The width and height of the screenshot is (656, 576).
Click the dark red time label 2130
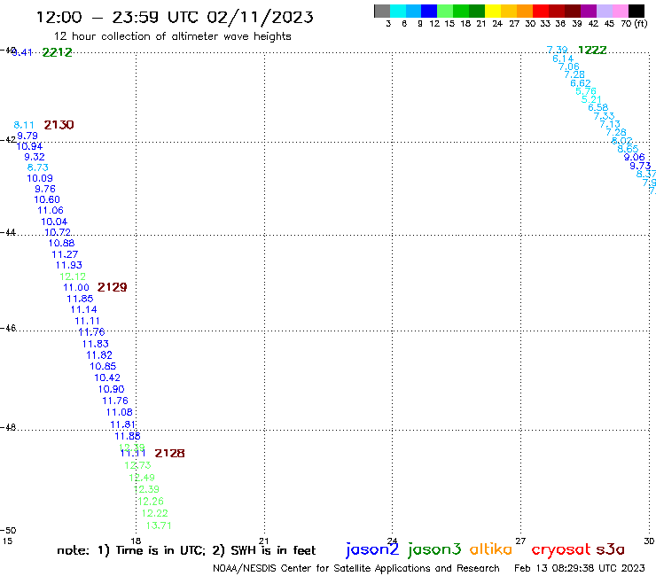pos(59,125)
